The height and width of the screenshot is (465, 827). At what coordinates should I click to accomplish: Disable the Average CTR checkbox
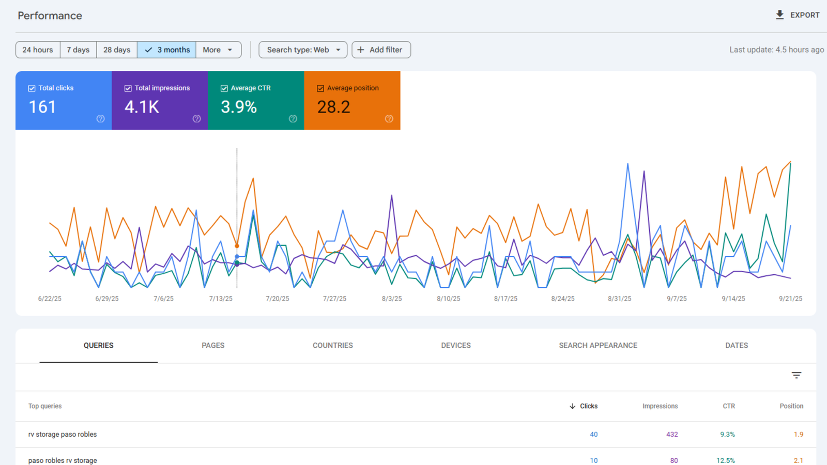(224, 88)
